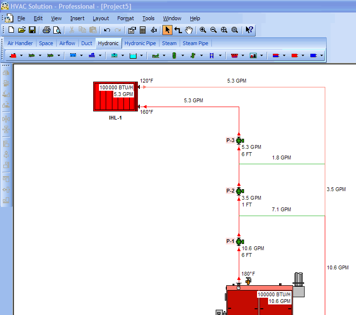Expand dropdown beside the red boiler icon
Screen dimensions: 356x315
pos(21,55)
